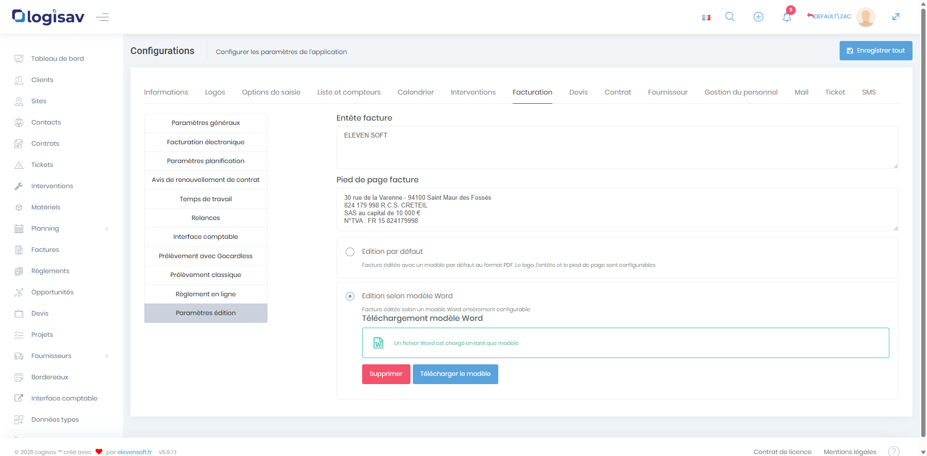Click the search magnifier icon in header
927x456 pixels.
[730, 17]
